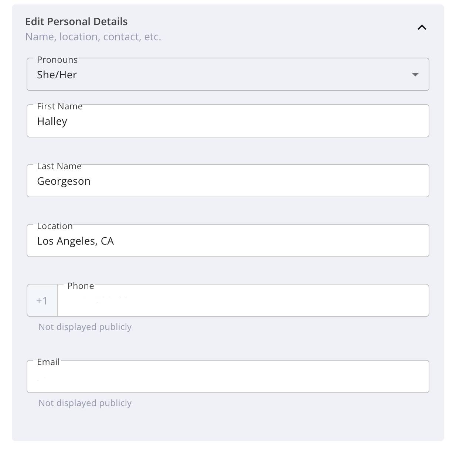Click the Location floating label
Screen dimensions: 456x453
pyautogui.click(x=55, y=226)
